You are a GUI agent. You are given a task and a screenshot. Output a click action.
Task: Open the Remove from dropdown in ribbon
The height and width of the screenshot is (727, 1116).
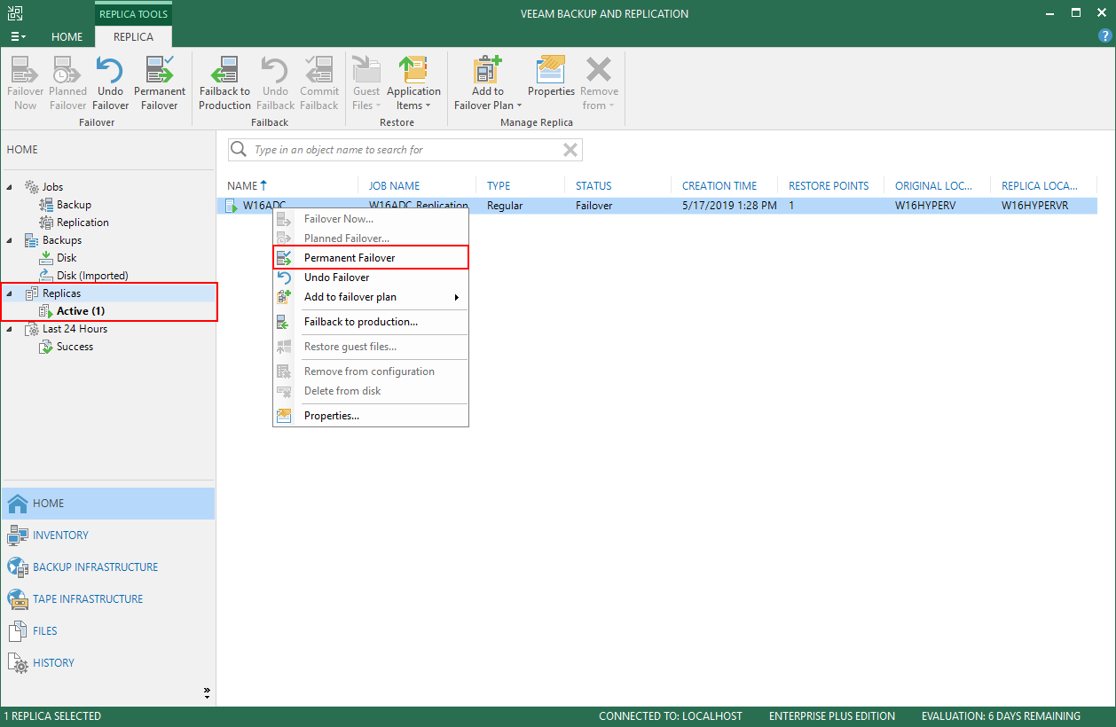[x=600, y=82]
